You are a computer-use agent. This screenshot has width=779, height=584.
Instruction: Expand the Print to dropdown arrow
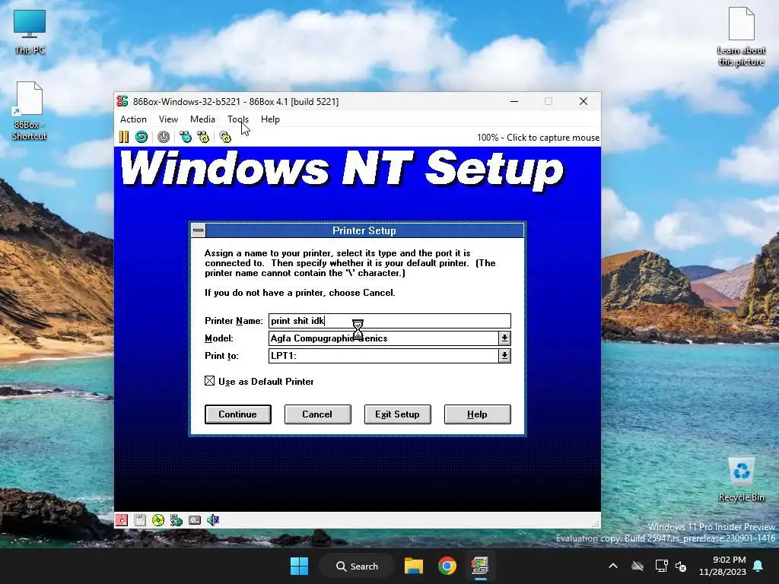pyautogui.click(x=504, y=356)
